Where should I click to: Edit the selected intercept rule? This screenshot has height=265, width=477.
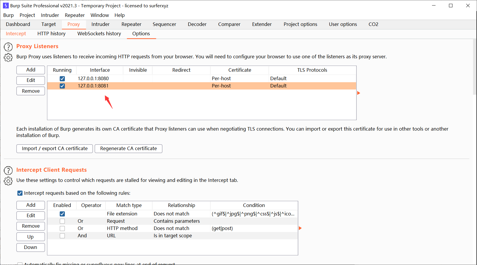(x=31, y=215)
